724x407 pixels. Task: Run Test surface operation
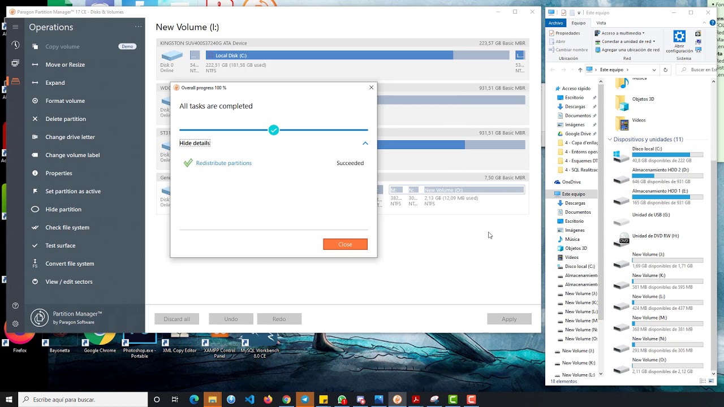tap(85, 245)
